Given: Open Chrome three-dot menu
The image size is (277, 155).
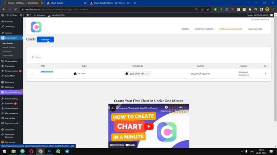Looking at the screenshot, I should 273,9.
